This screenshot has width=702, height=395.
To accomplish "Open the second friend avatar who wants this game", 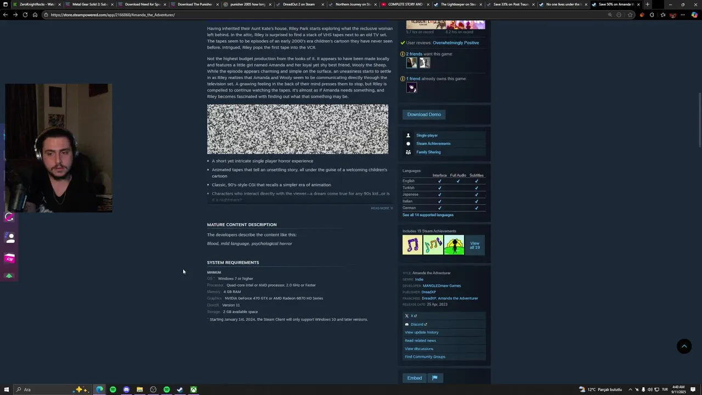I will pos(424,63).
